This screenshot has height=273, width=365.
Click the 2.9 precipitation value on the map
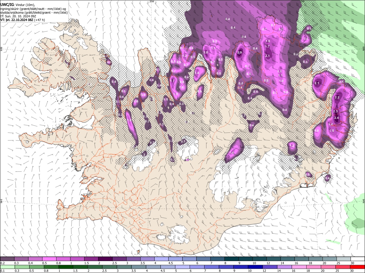click(240, 52)
